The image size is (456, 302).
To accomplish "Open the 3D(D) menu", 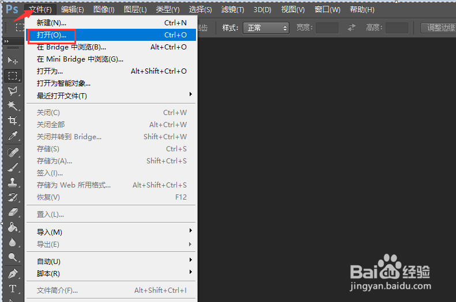I will [262, 10].
